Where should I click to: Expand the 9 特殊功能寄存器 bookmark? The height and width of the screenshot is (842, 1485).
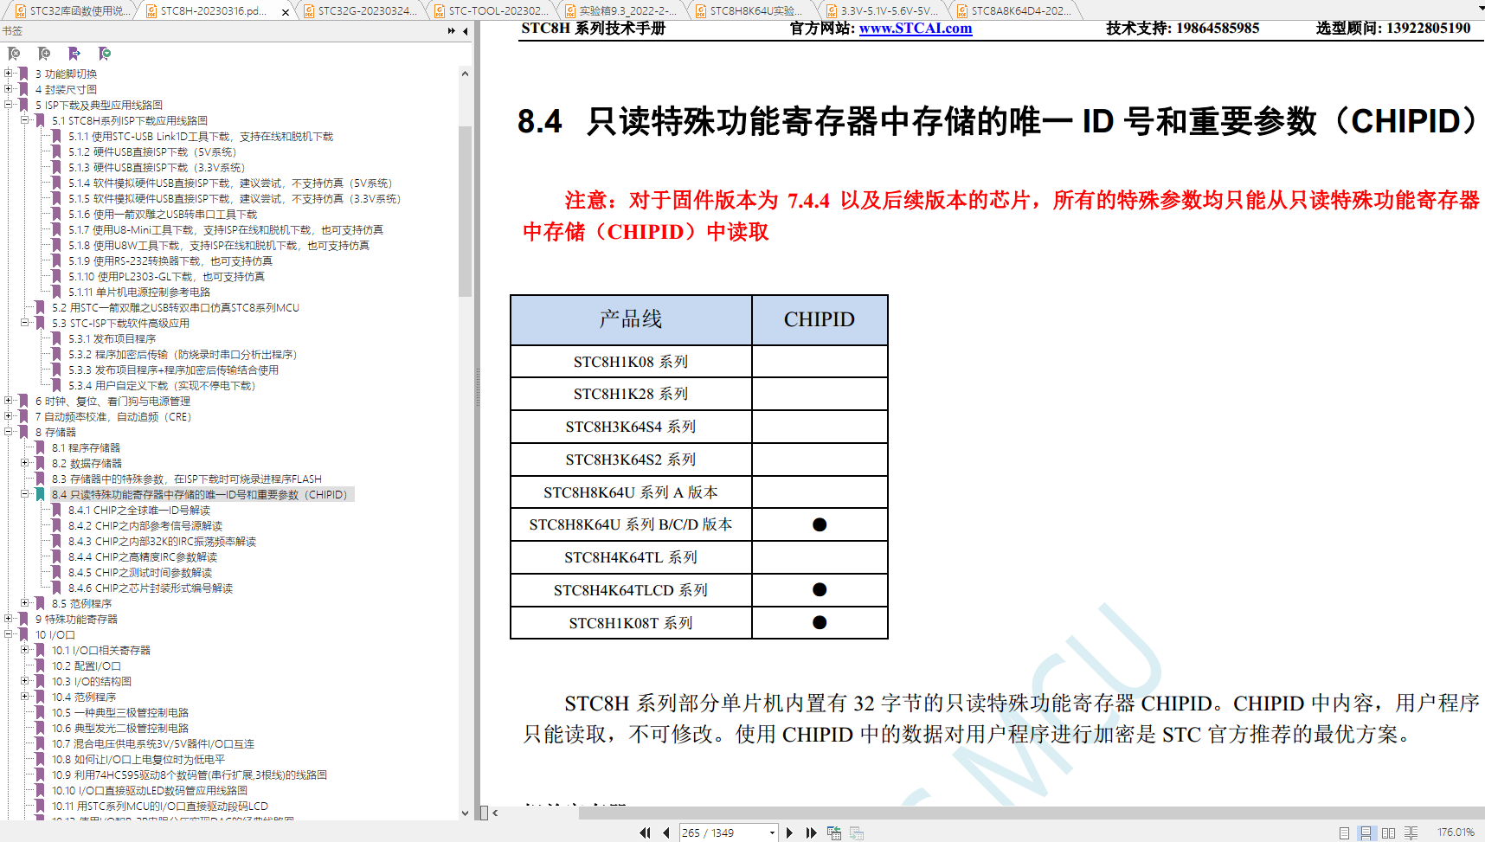pyautogui.click(x=9, y=619)
